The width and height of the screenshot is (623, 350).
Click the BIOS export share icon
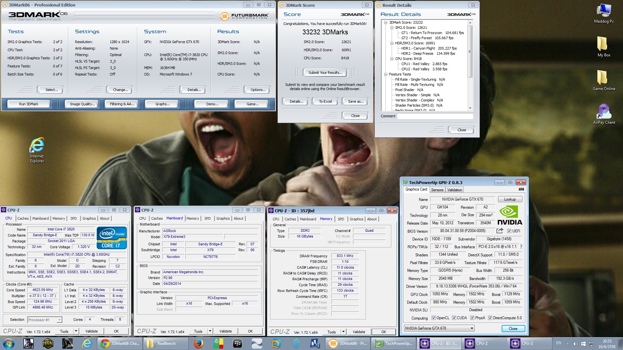(x=500, y=231)
